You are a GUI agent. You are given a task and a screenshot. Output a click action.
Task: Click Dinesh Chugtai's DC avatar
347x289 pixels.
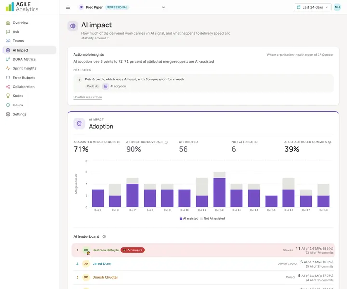point(86,277)
